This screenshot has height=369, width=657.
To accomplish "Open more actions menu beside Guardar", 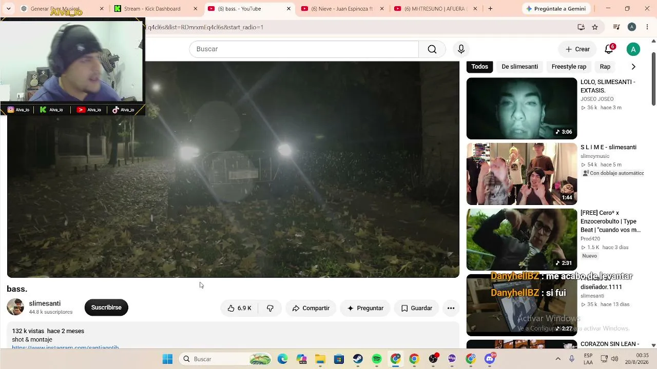I will [x=451, y=308].
